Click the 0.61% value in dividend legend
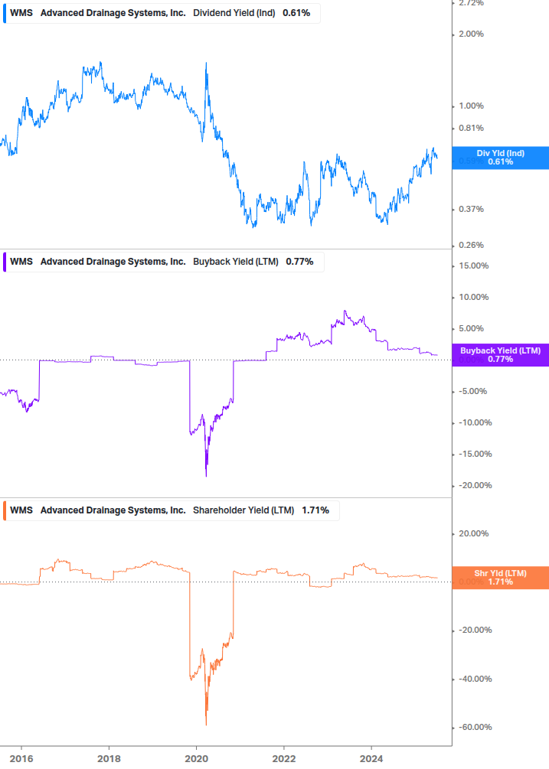This screenshot has height=769, width=549. pyautogui.click(x=296, y=13)
